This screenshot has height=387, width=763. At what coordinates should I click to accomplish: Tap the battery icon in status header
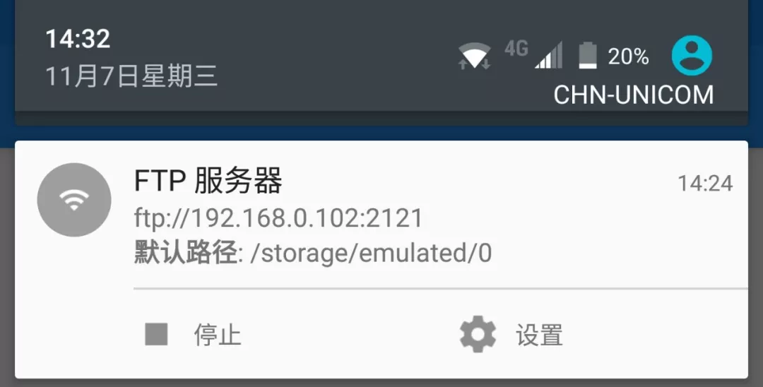587,55
